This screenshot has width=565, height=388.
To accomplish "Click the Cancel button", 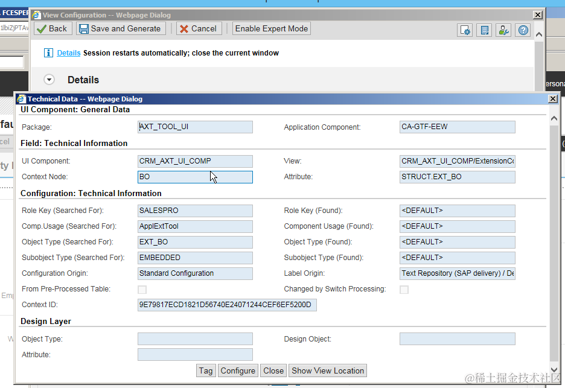I will coord(198,29).
